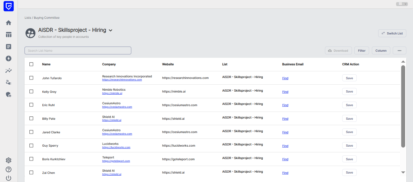Click the Name column header
This screenshot has height=182, width=413.
pyautogui.click(x=46, y=64)
